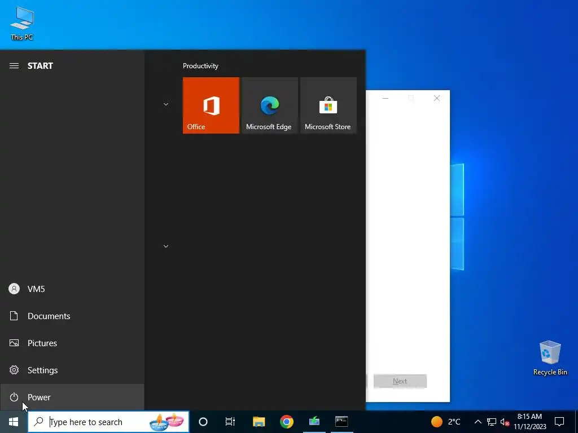578x433 pixels.
Task: Switch to the installer app on taskbar
Action: pyautogui.click(x=314, y=422)
